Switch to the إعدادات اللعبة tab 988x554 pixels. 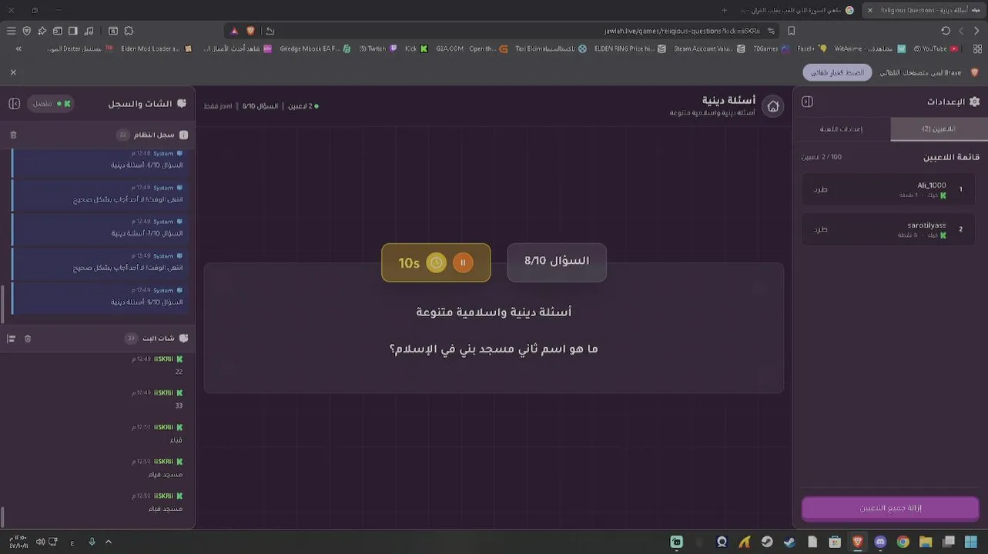(841, 129)
